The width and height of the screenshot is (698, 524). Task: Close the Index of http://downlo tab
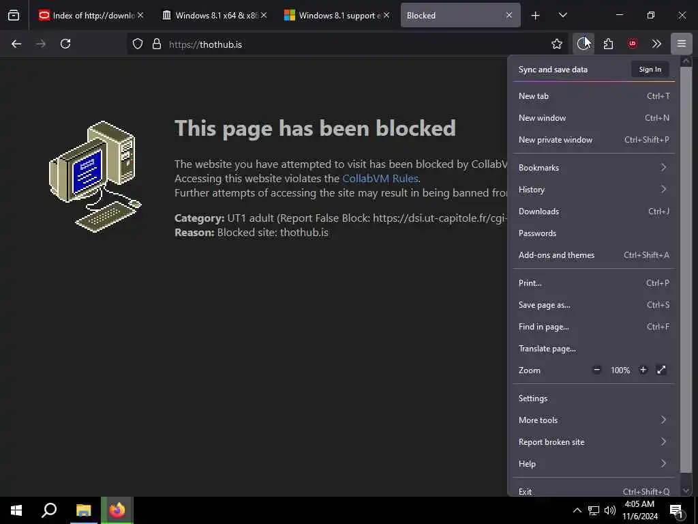(x=140, y=15)
